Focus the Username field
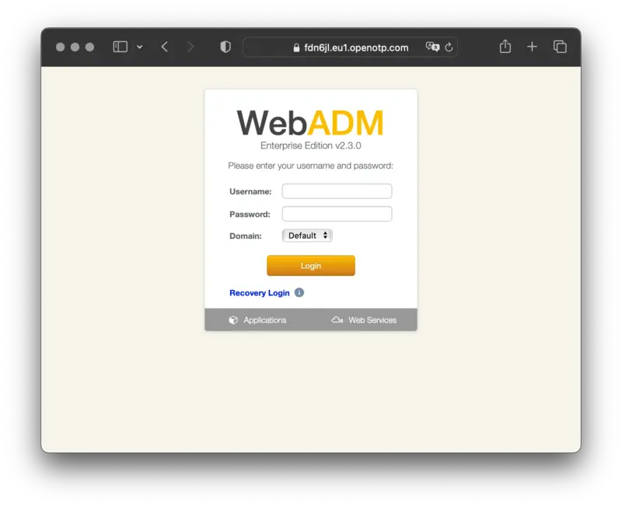The image size is (622, 507). click(337, 191)
